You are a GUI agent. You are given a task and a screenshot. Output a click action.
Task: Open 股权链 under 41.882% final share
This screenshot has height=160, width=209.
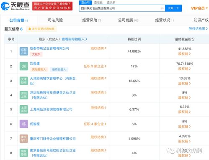pyautogui.click(x=184, y=54)
